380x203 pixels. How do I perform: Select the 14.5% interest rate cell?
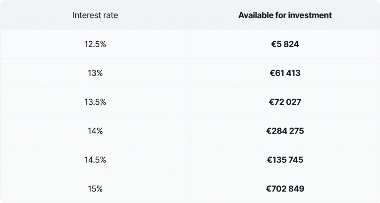pyautogui.click(x=95, y=160)
